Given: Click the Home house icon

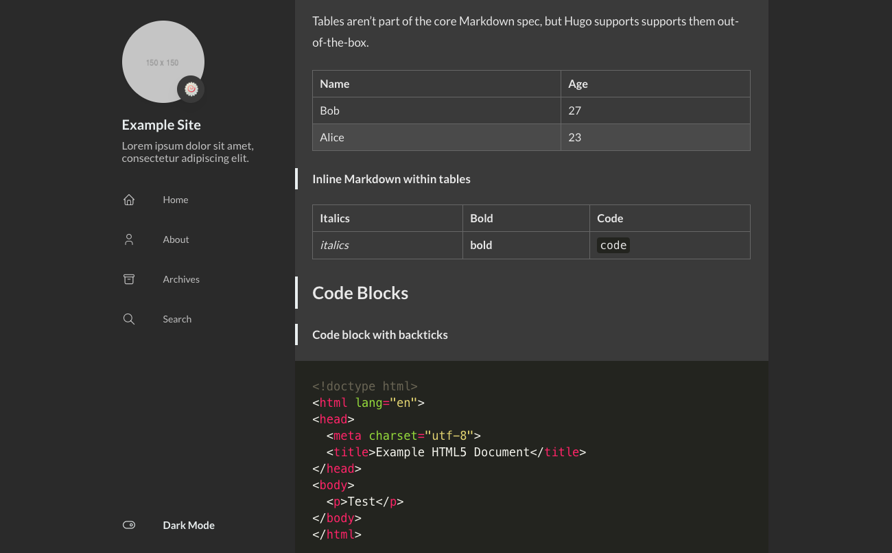Looking at the screenshot, I should click(x=128, y=200).
